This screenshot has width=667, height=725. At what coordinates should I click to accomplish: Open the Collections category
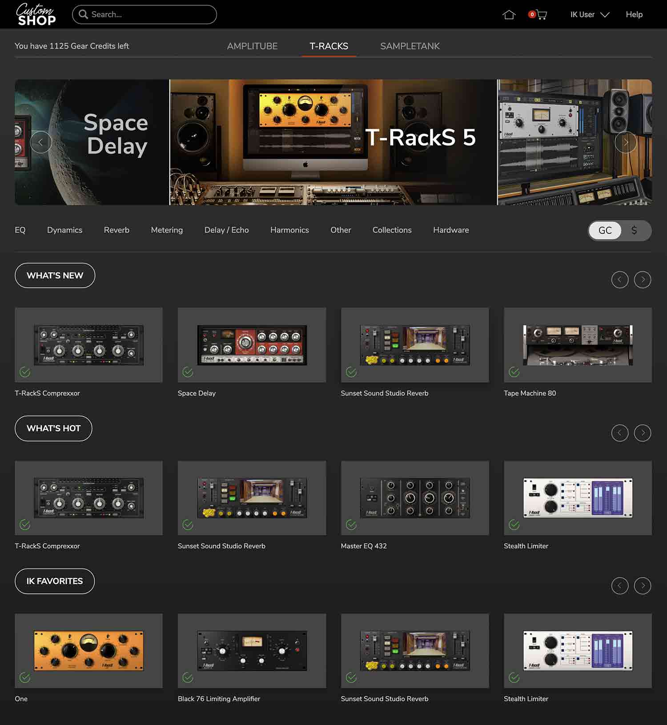pos(392,230)
